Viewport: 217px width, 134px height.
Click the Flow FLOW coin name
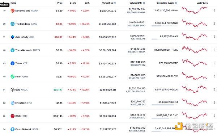(22, 76)
